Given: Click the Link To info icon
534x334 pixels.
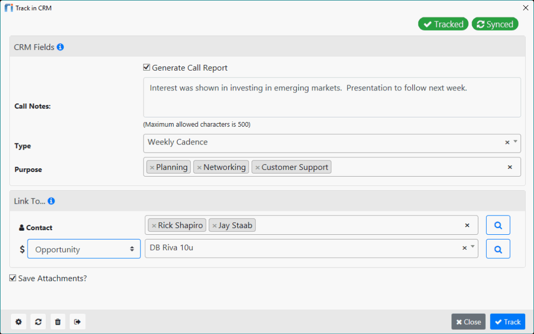Looking at the screenshot, I should coord(51,201).
